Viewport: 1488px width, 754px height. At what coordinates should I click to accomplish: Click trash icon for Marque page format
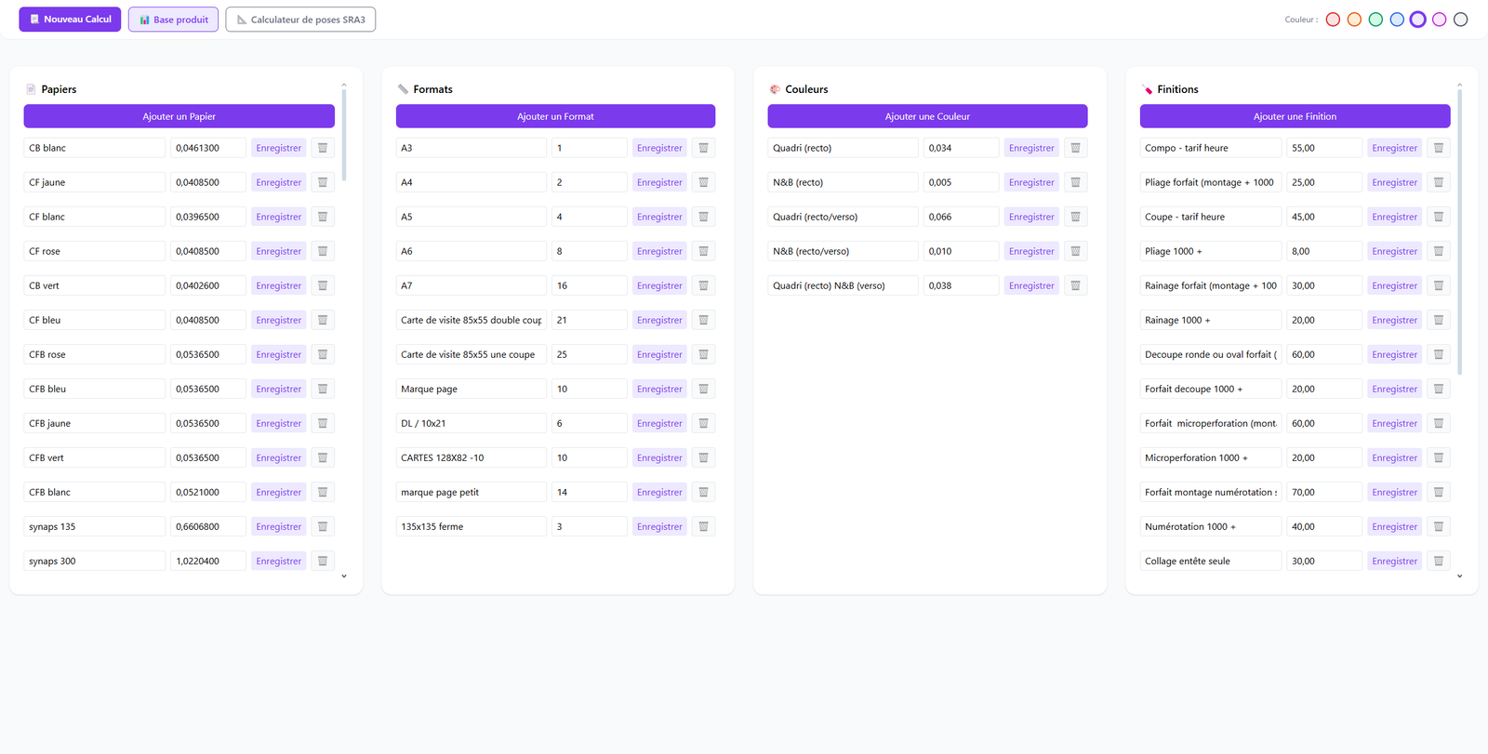point(703,389)
